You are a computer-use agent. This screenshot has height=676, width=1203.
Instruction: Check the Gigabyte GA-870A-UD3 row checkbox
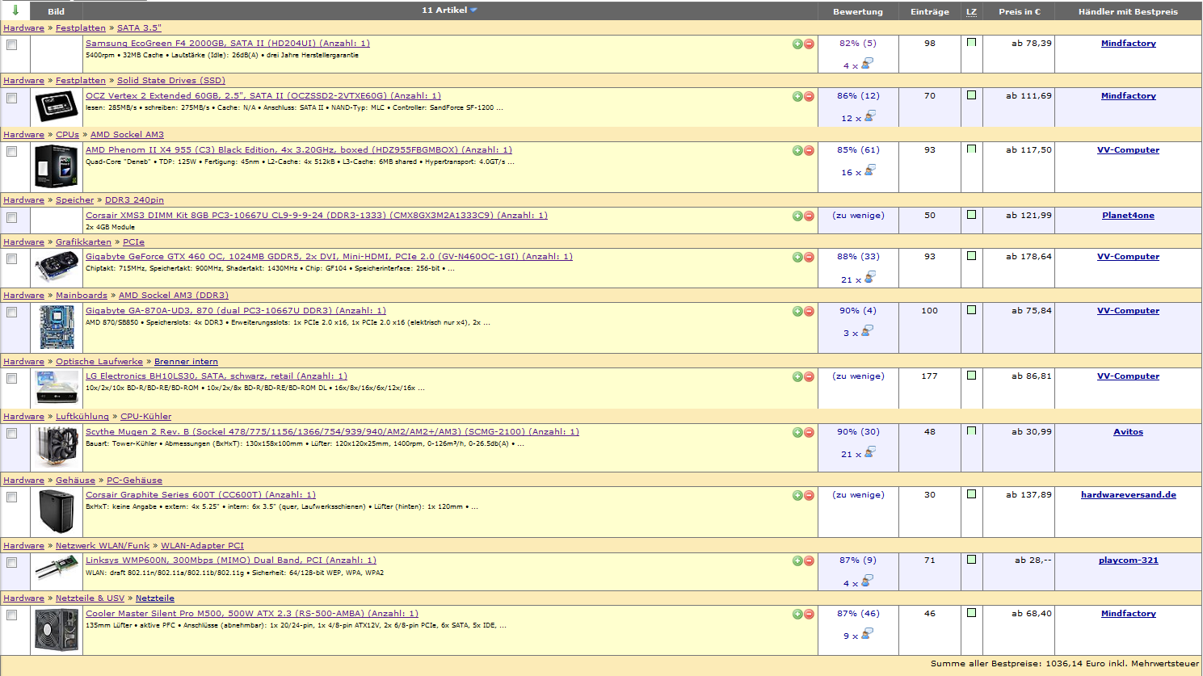click(11, 312)
